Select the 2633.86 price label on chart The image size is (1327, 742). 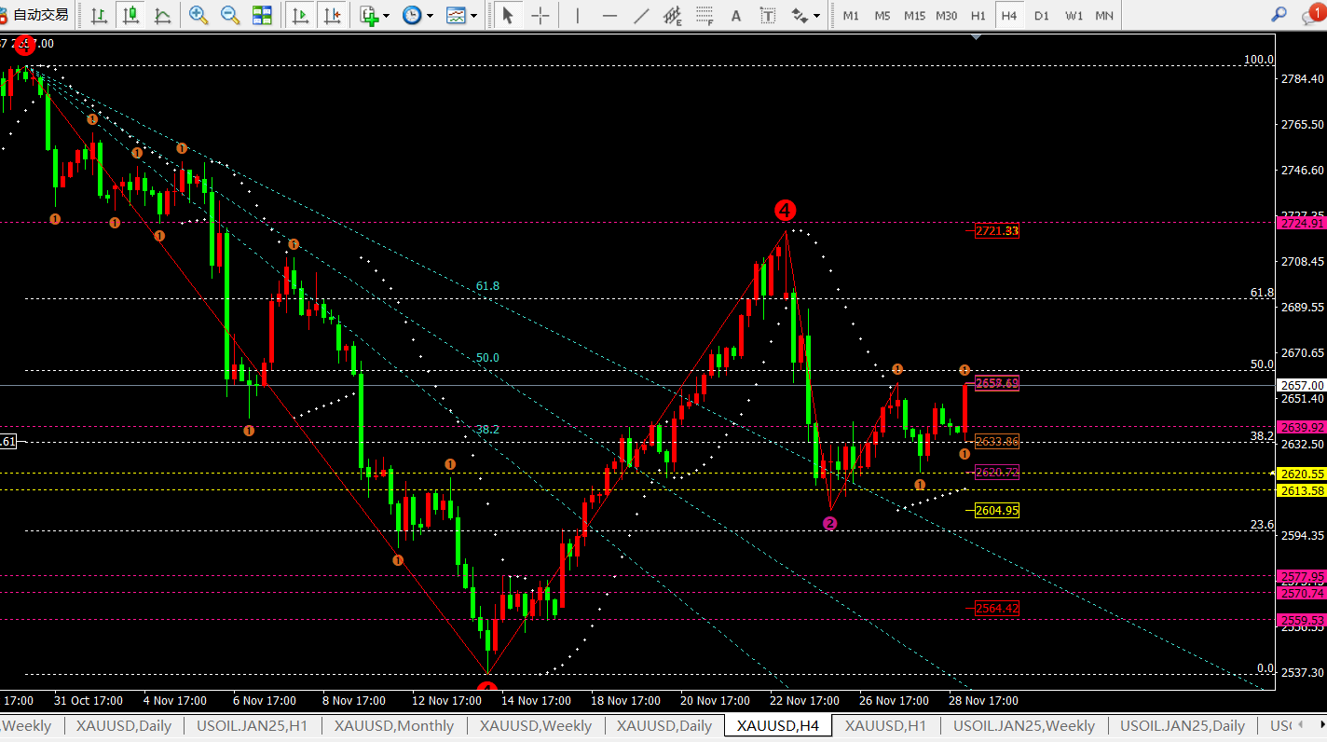[996, 441]
